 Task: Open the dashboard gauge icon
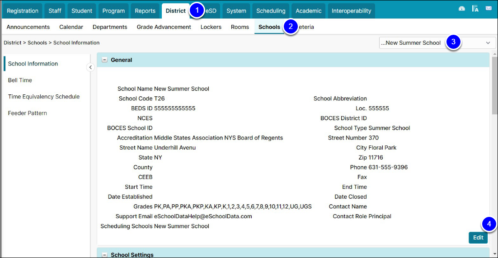(x=462, y=9)
